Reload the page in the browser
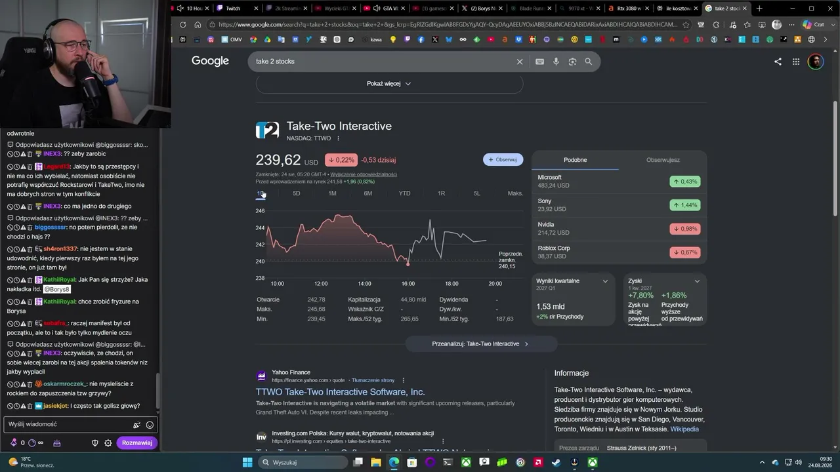The image size is (840, 472). click(x=182, y=25)
